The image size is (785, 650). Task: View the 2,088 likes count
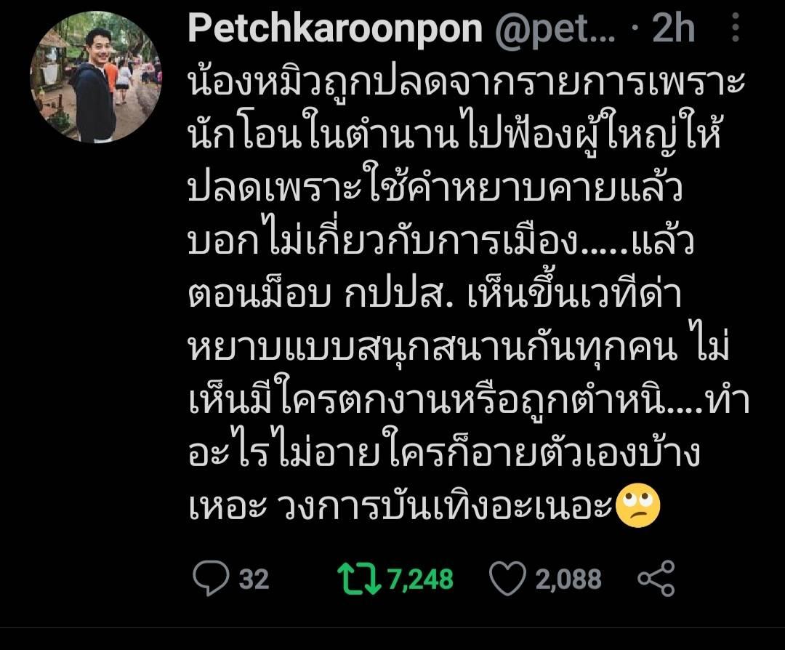(x=568, y=579)
